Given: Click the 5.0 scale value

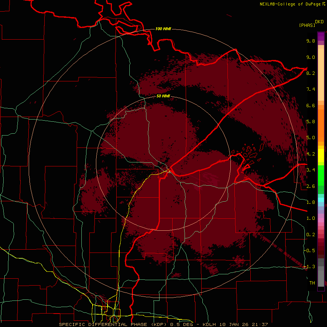Looking at the screenshot, I should click(x=311, y=138).
